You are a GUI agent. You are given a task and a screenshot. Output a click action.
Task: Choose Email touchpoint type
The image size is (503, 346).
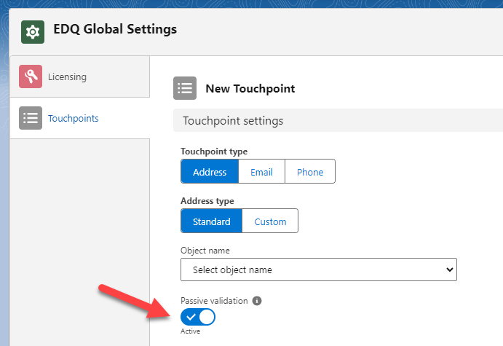point(261,172)
